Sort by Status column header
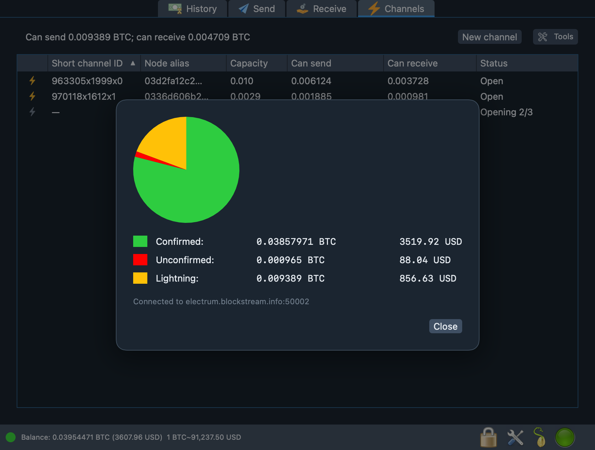 click(x=527, y=63)
